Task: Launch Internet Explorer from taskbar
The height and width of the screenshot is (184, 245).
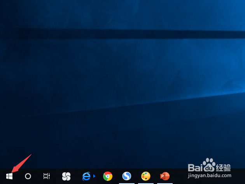Action: 86,176
